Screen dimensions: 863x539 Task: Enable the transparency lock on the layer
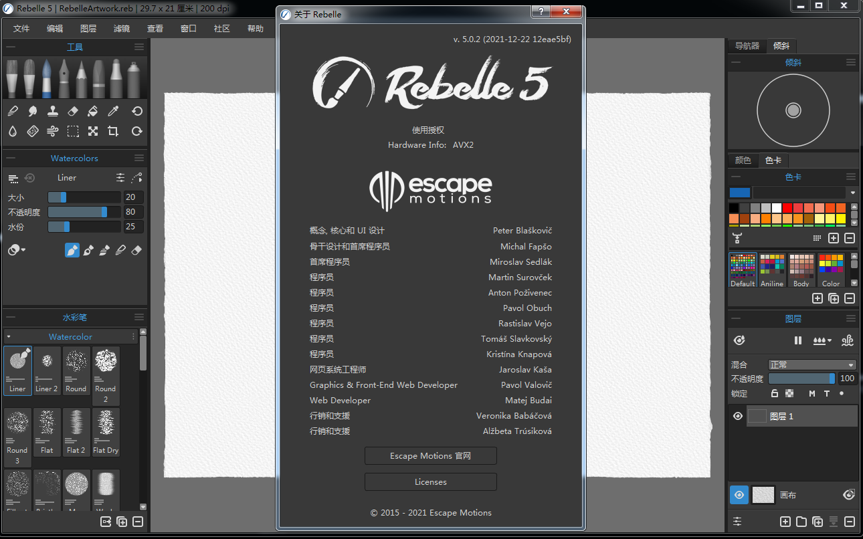click(x=789, y=393)
